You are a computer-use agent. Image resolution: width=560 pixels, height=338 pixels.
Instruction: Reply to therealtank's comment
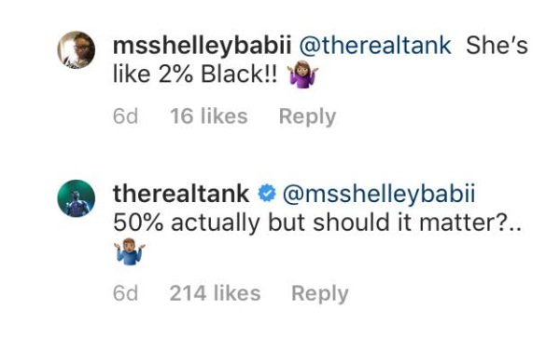(320, 294)
